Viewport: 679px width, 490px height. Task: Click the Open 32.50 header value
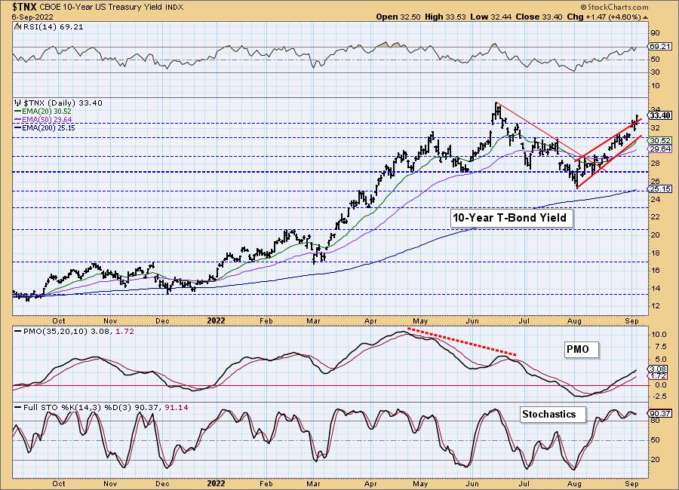coord(398,17)
